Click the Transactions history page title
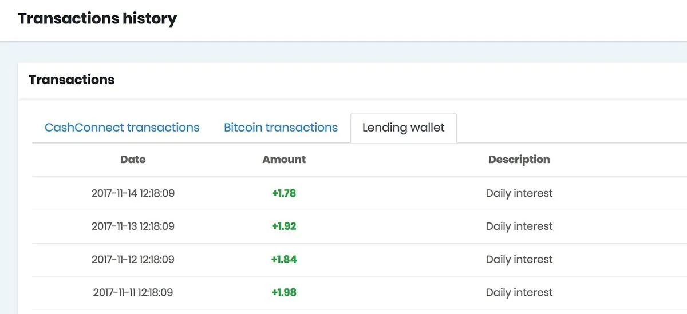Screen dimensions: 687x314 coord(97,19)
